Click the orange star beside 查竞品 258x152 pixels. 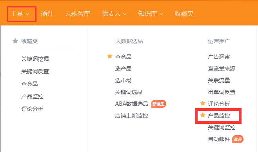click(x=110, y=56)
